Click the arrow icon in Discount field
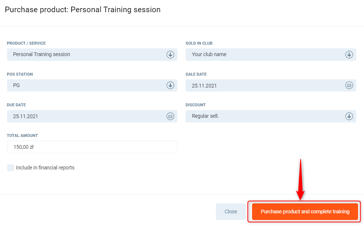The image size is (364, 227). tap(349, 116)
